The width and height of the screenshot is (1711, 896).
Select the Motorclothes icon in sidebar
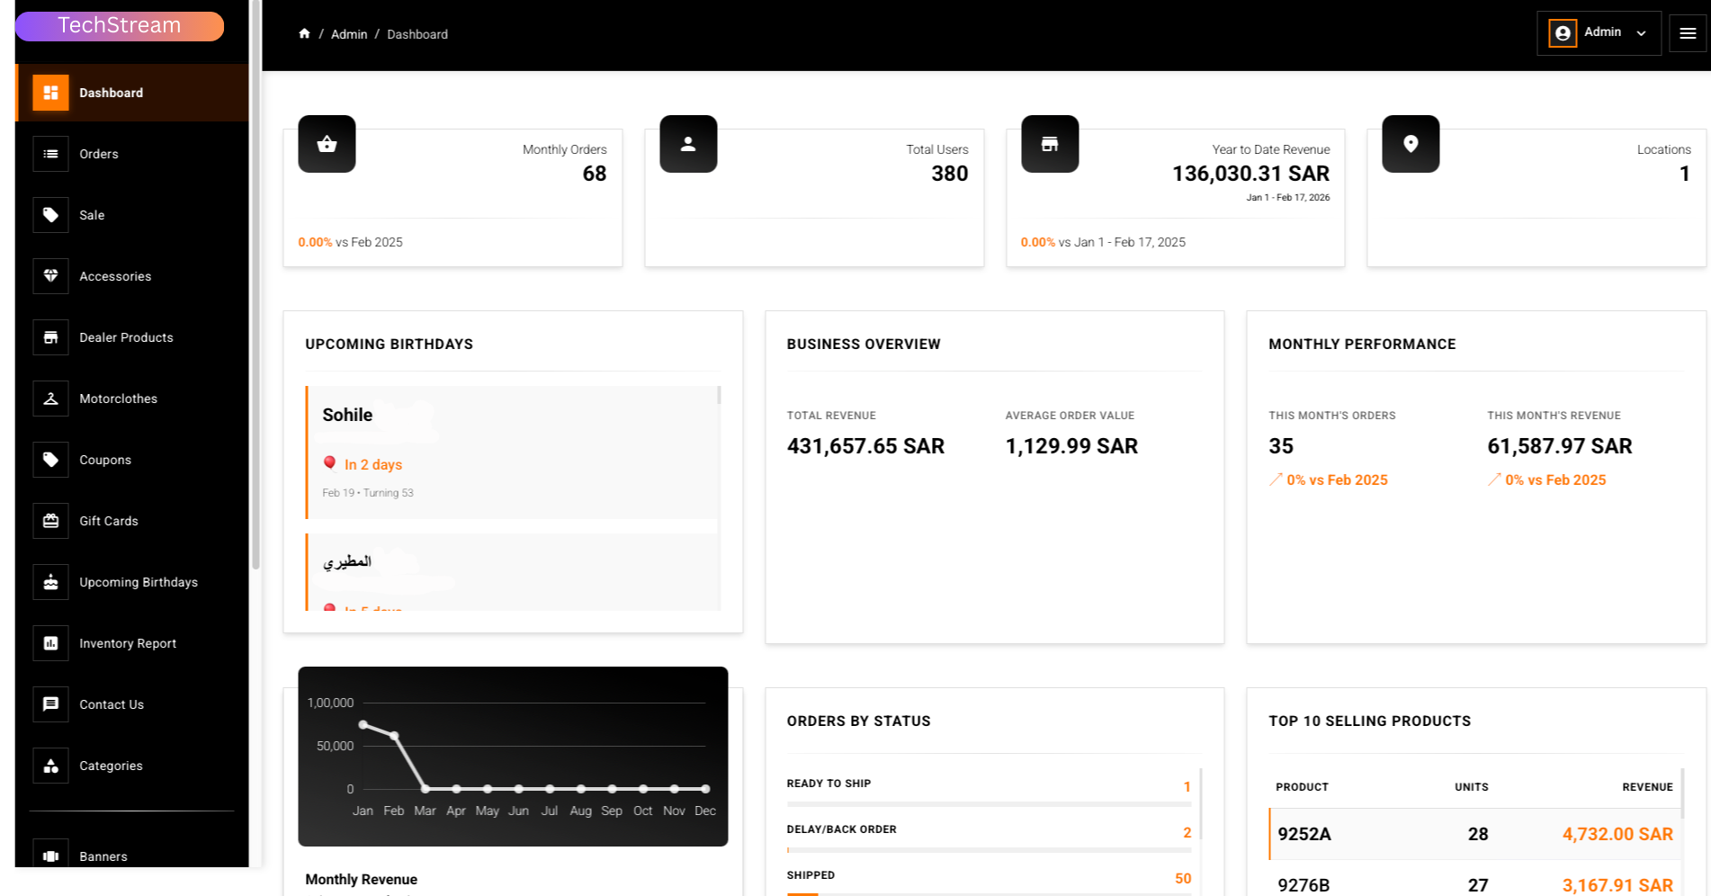(50, 399)
